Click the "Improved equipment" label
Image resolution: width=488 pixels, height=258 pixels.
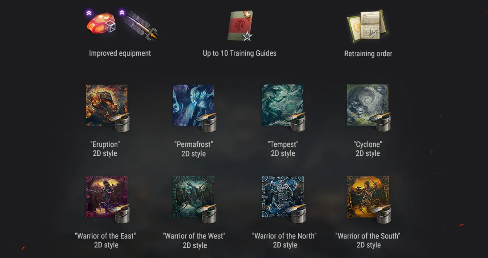[x=120, y=54]
